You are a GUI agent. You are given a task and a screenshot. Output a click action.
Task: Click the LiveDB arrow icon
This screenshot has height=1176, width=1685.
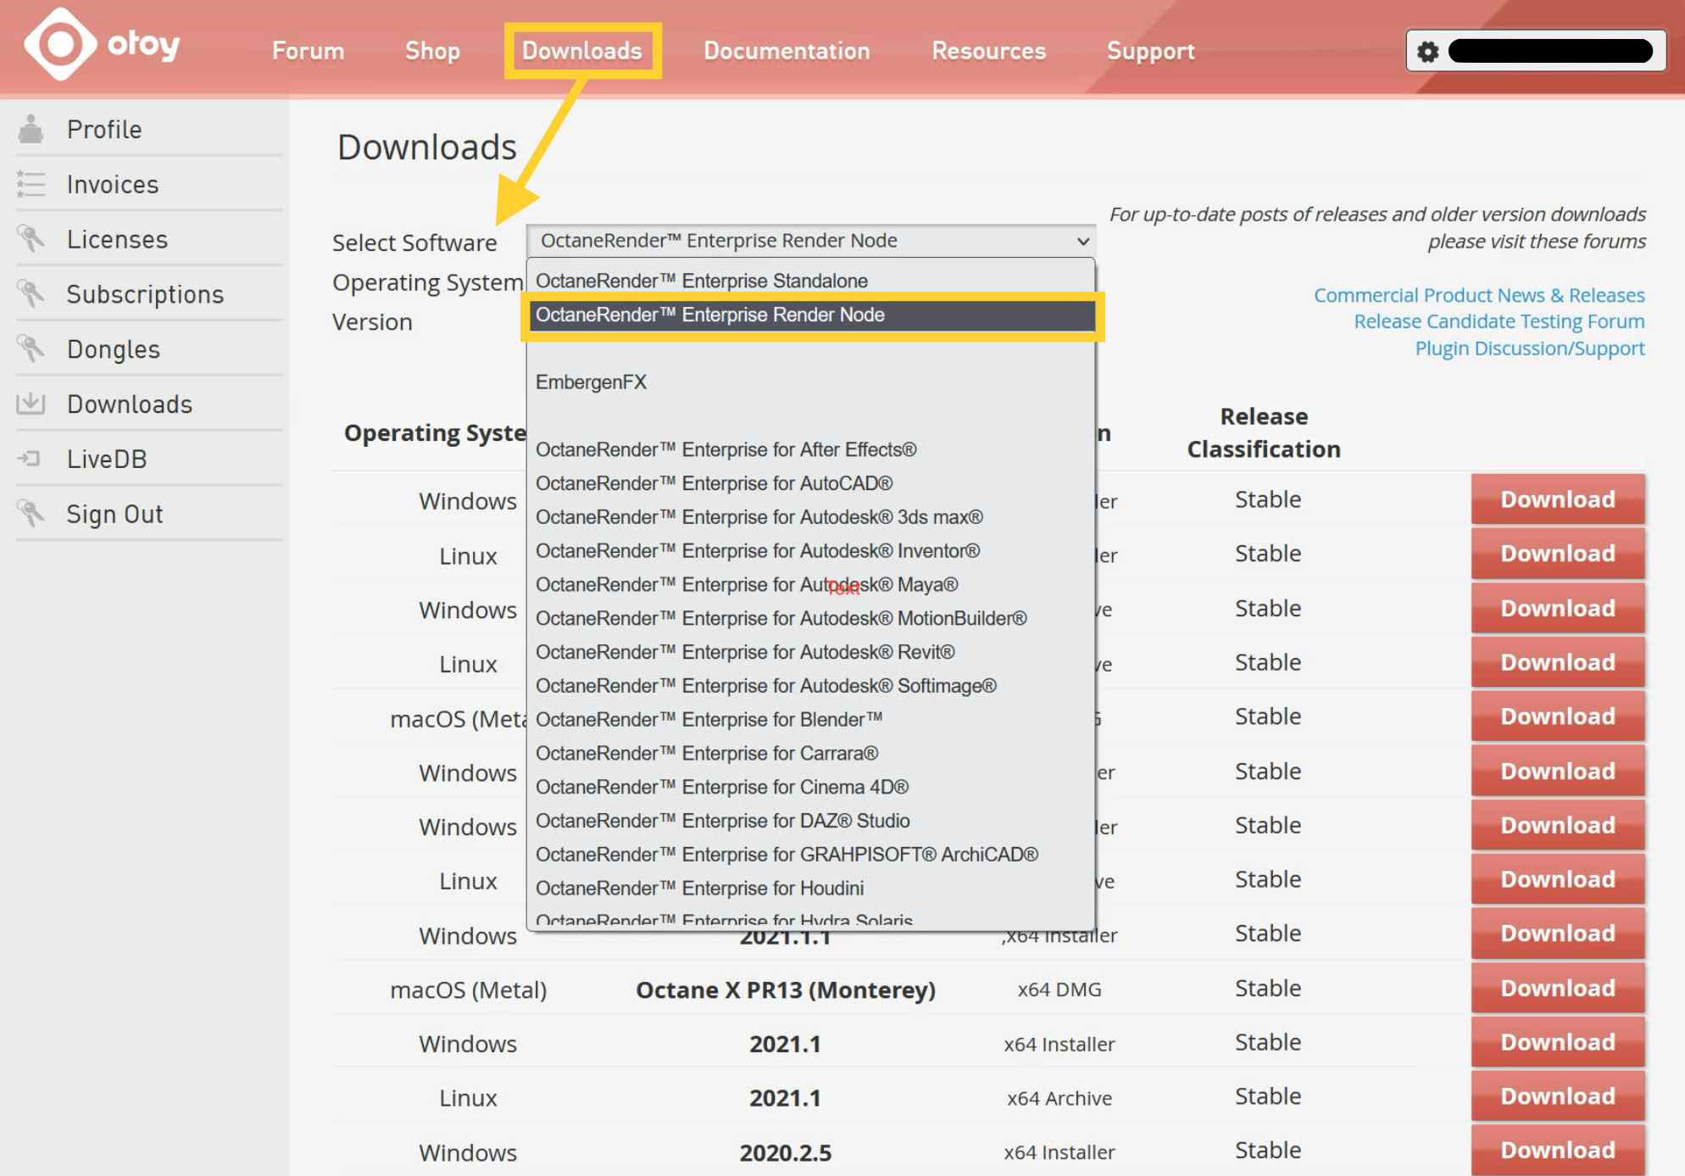(31, 459)
